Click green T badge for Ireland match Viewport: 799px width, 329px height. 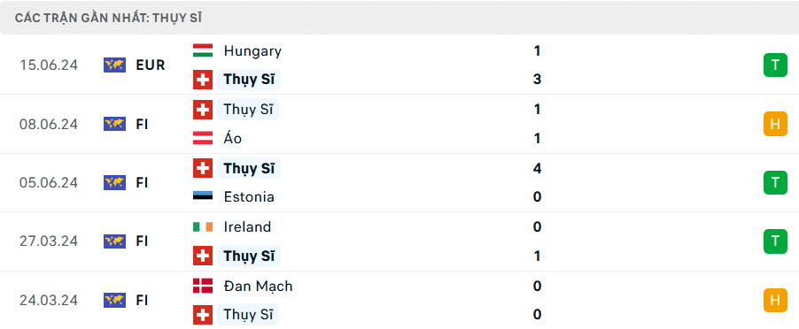click(775, 241)
